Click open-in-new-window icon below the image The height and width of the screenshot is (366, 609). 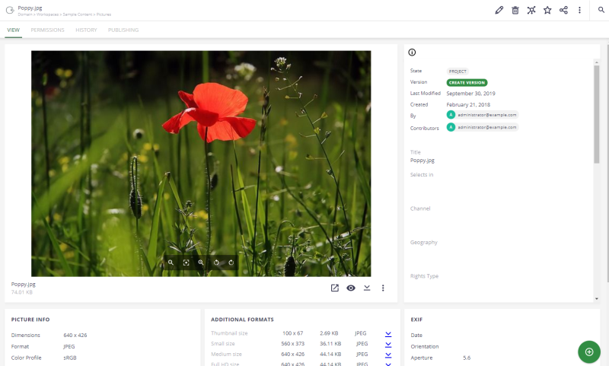[335, 288]
